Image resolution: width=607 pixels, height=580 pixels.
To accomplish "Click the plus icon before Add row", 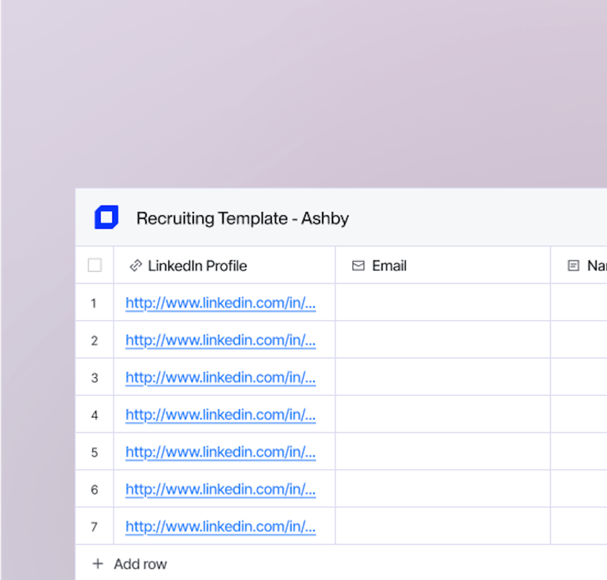I will (x=98, y=563).
